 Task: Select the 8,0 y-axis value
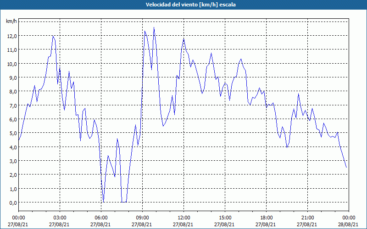[x=13, y=91]
